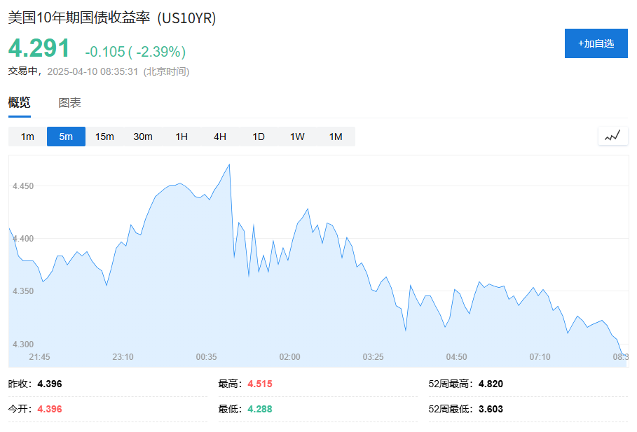Set chart interval to 4H
Viewport: 637px width, 432px height.
tap(220, 137)
